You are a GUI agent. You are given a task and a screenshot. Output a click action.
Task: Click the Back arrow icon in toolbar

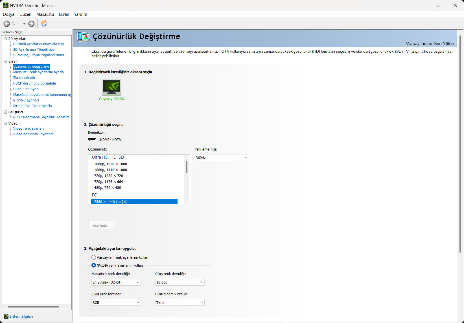coord(7,24)
